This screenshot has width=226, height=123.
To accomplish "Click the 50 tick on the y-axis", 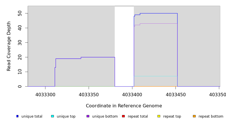I will 19,13.
